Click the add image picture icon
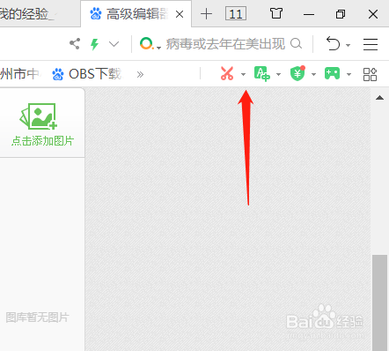Viewport: 389px width, 351px height. pyautogui.click(x=39, y=116)
